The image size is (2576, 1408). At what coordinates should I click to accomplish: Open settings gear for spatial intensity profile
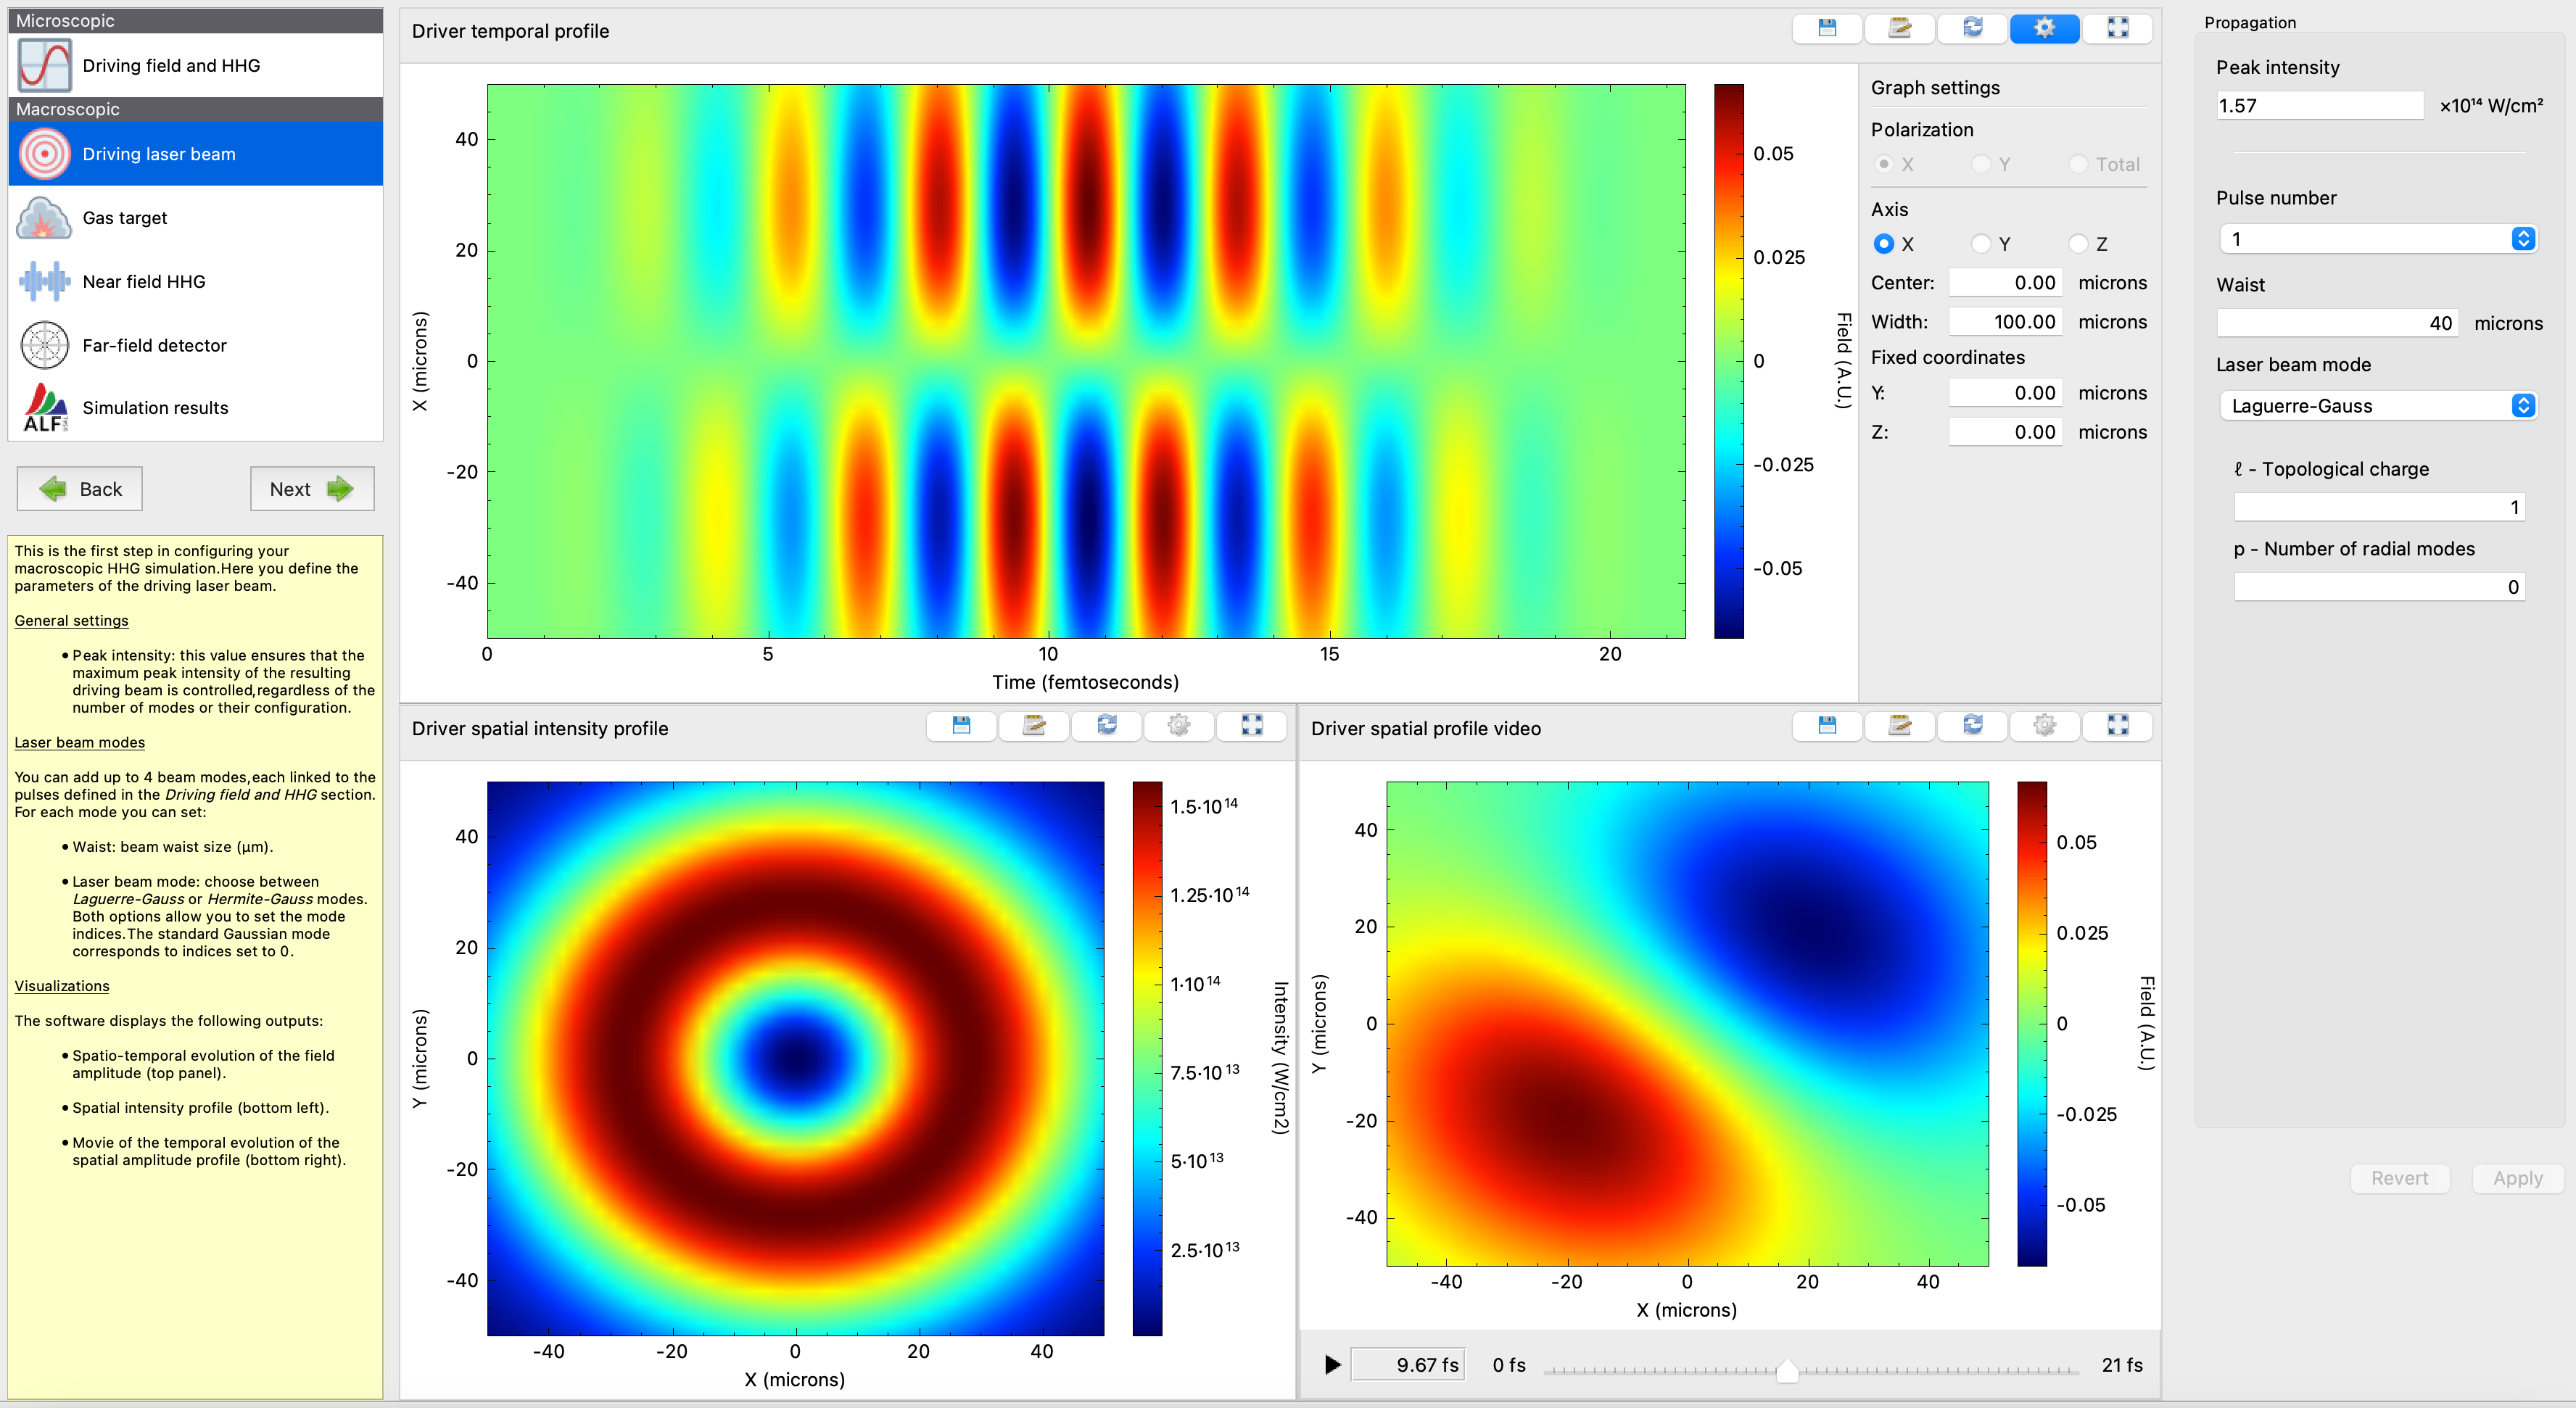coord(1179,727)
